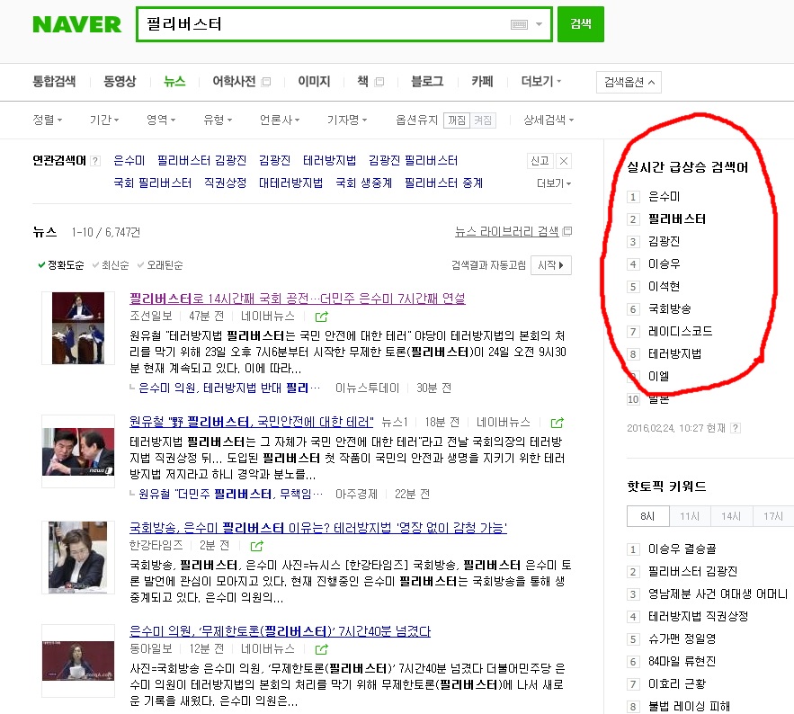Viewport: 794px width, 714px height.
Task: Open the 원유철 article thumbnail
Action: (78, 451)
